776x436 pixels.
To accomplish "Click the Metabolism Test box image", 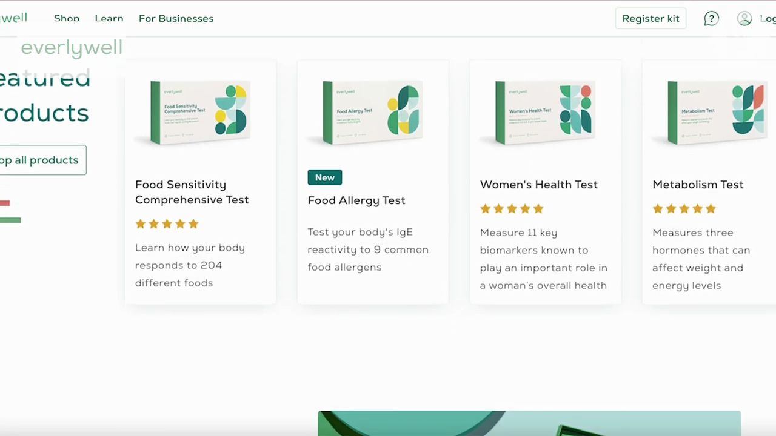I will pyautogui.click(x=715, y=113).
